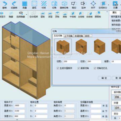Viewport: 121px width, 121px height.
Task: Select the solid blue shading display icon
Action: point(25,4)
